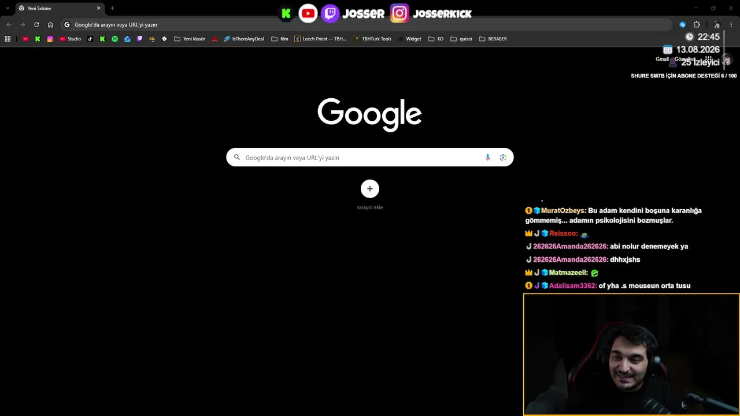
Task: Close the Yeni Sekme tab
Action: tap(99, 8)
